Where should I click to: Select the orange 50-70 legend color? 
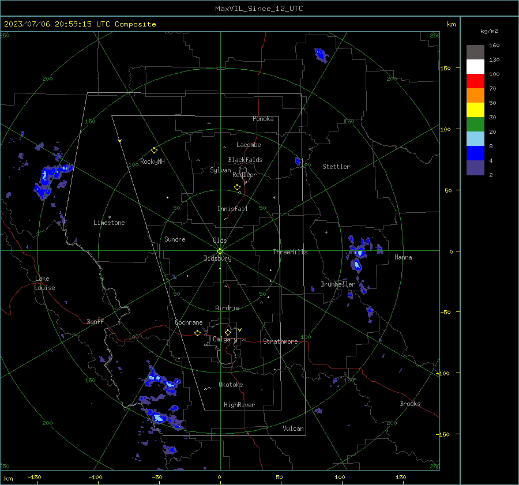pyautogui.click(x=475, y=96)
